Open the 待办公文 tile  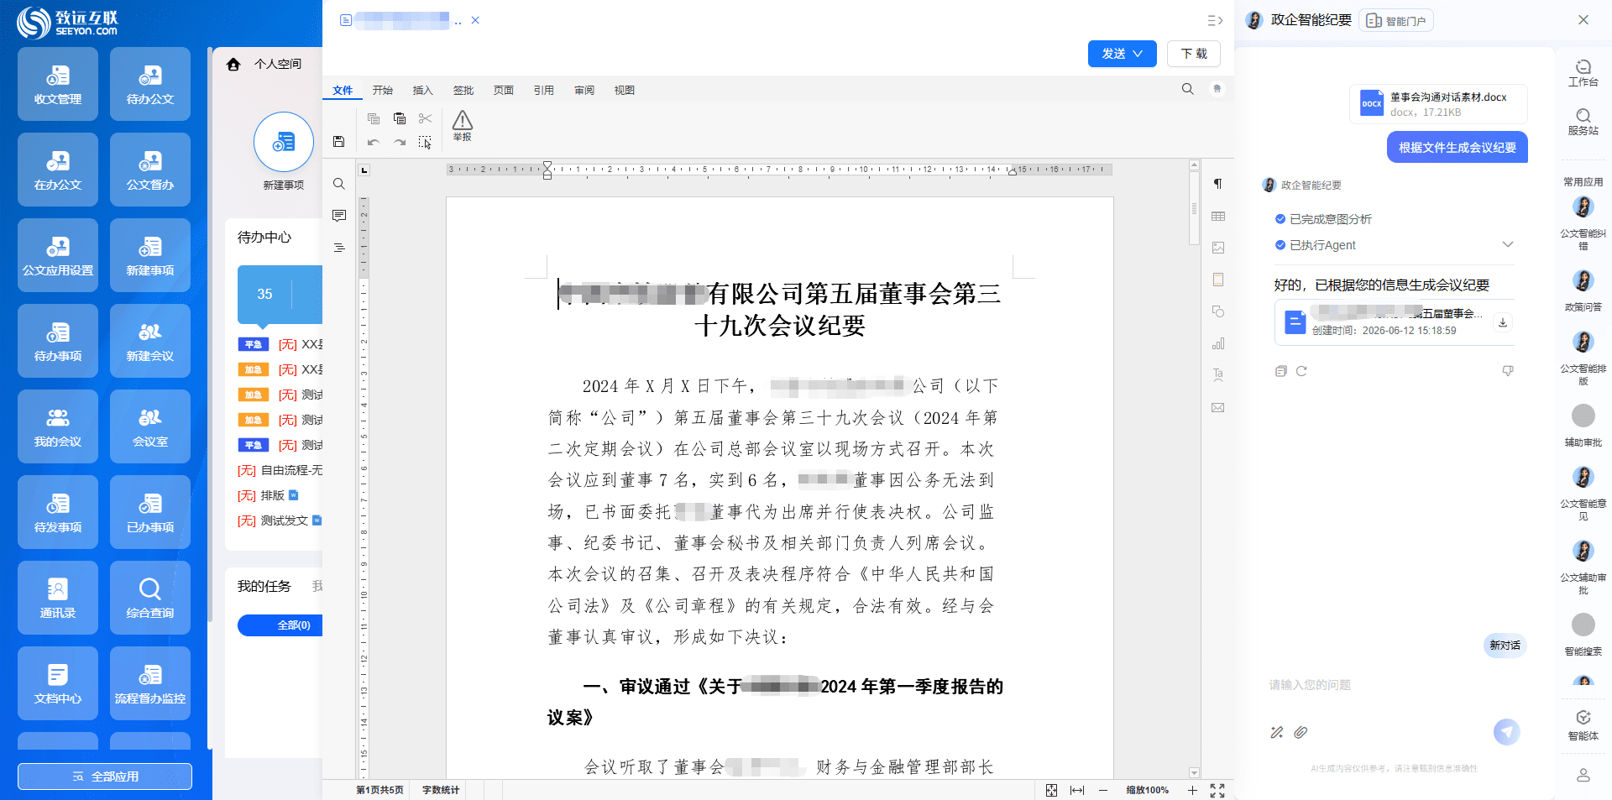click(150, 84)
